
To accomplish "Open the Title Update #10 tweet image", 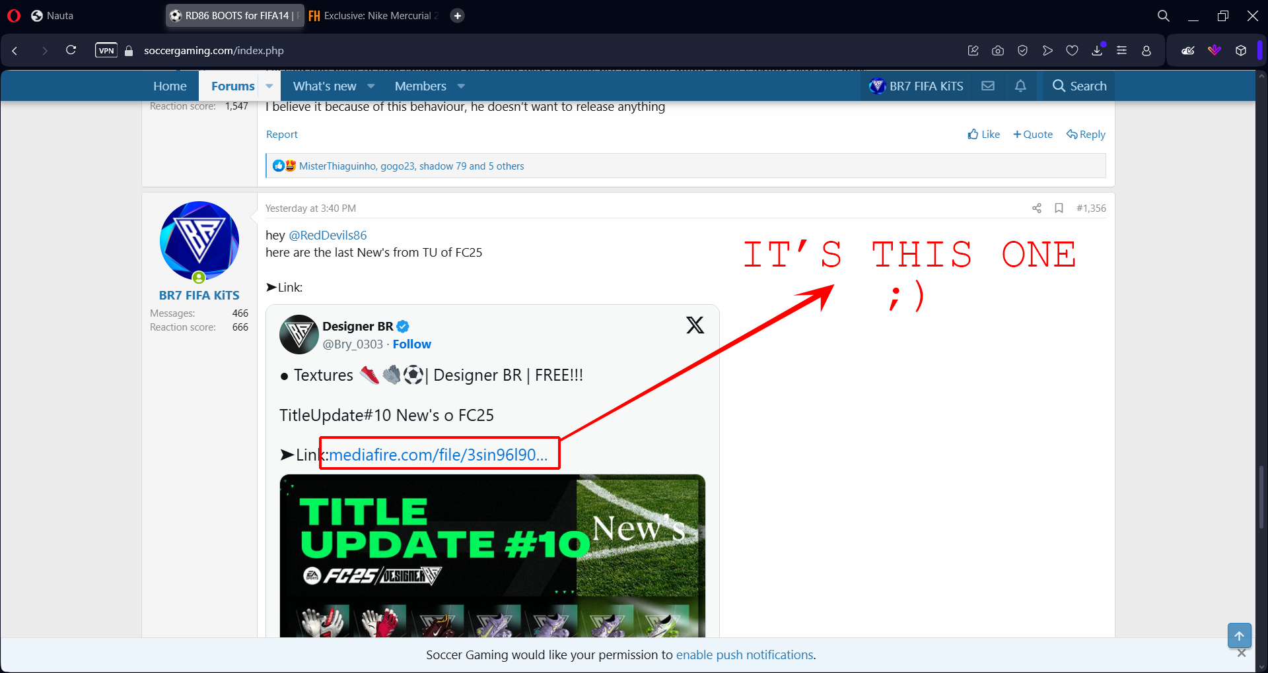I will point(492,556).
